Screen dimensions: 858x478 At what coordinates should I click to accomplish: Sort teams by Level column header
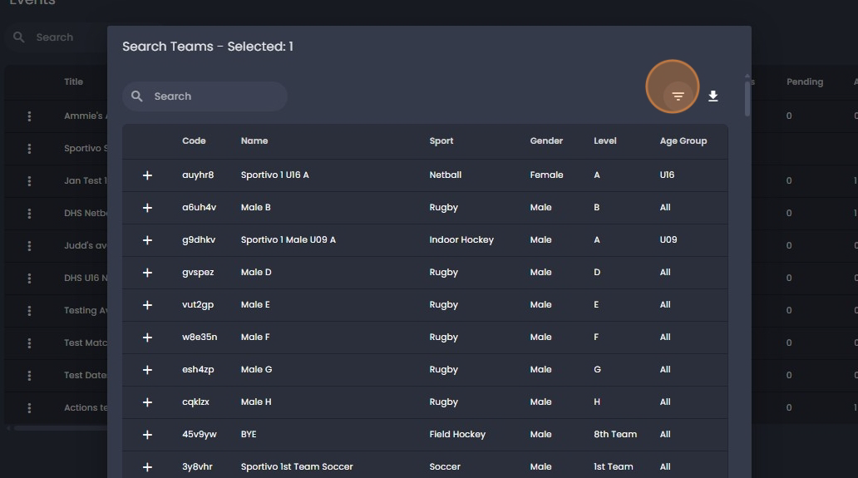coord(605,140)
